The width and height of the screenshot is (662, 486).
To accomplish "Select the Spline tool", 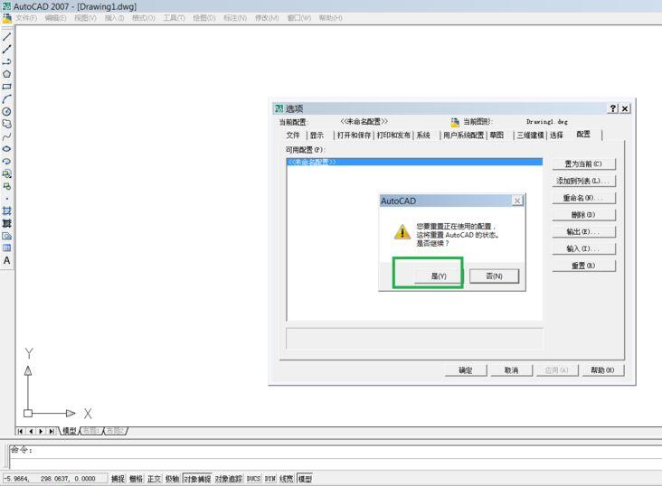I will (x=6, y=136).
